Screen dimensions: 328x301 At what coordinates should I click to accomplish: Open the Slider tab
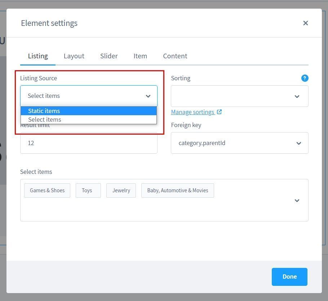point(109,56)
